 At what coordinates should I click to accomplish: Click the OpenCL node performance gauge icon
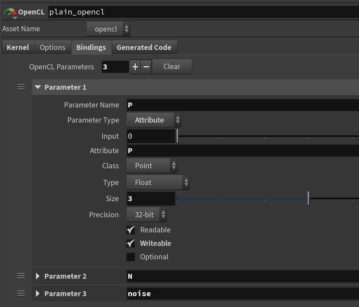click(x=9, y=12)
